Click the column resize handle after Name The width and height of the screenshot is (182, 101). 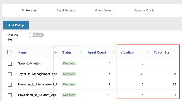[56, 52]
